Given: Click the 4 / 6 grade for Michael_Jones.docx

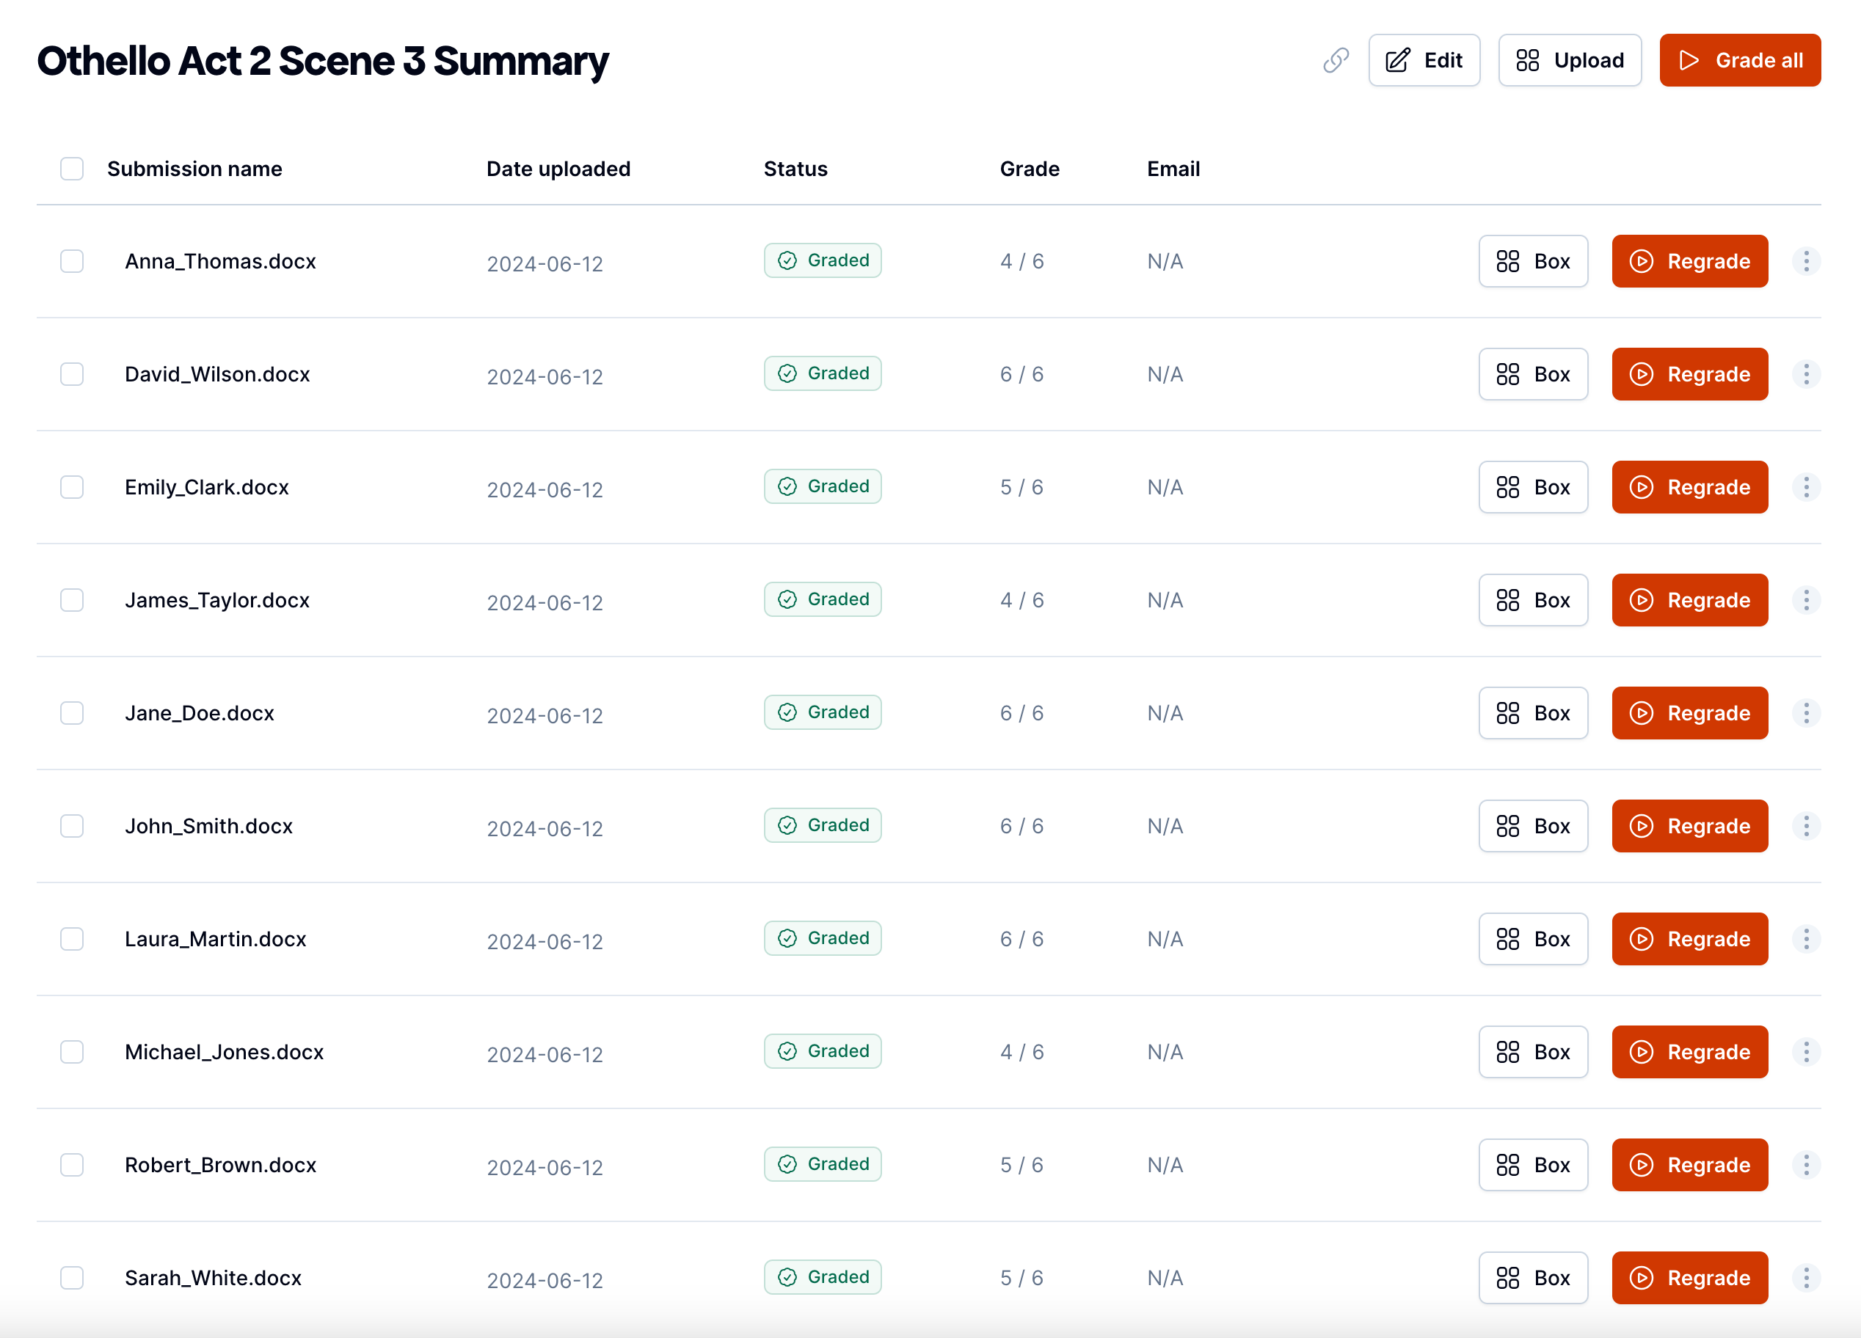Looking at the screenshot, I should [1021, 1052].
